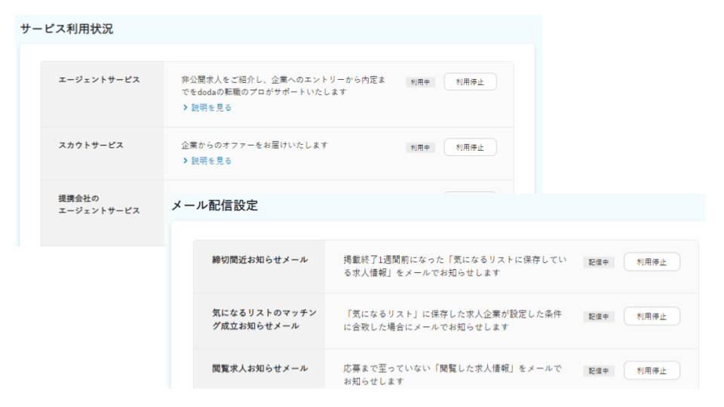Open 説明を見る link under エージェントサービス

pos(211,108)
